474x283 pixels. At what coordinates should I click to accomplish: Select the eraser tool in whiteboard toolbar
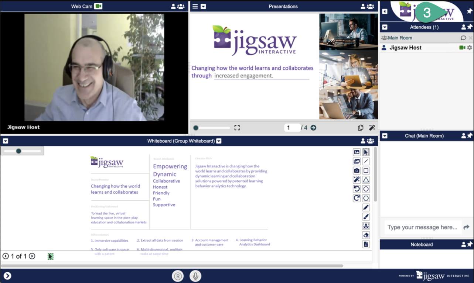pos(366,235)
